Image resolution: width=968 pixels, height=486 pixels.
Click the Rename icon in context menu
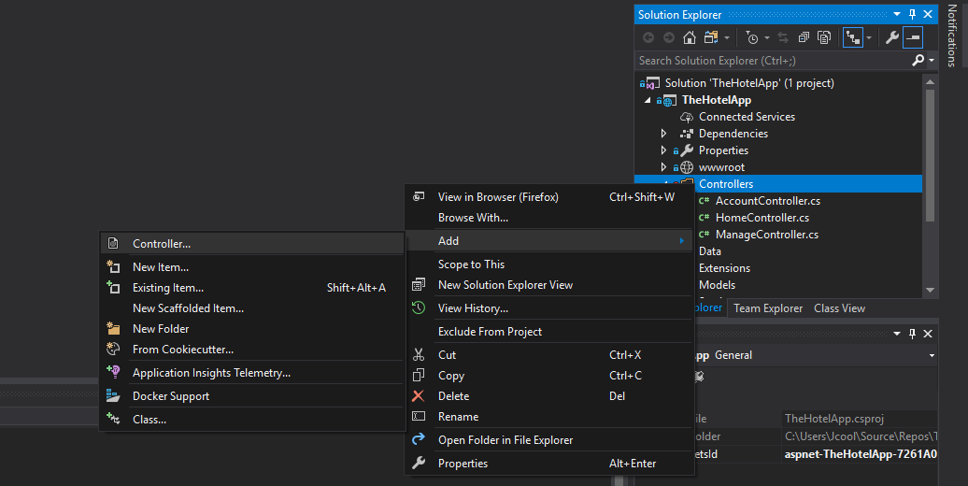click(x=419, y=416)
